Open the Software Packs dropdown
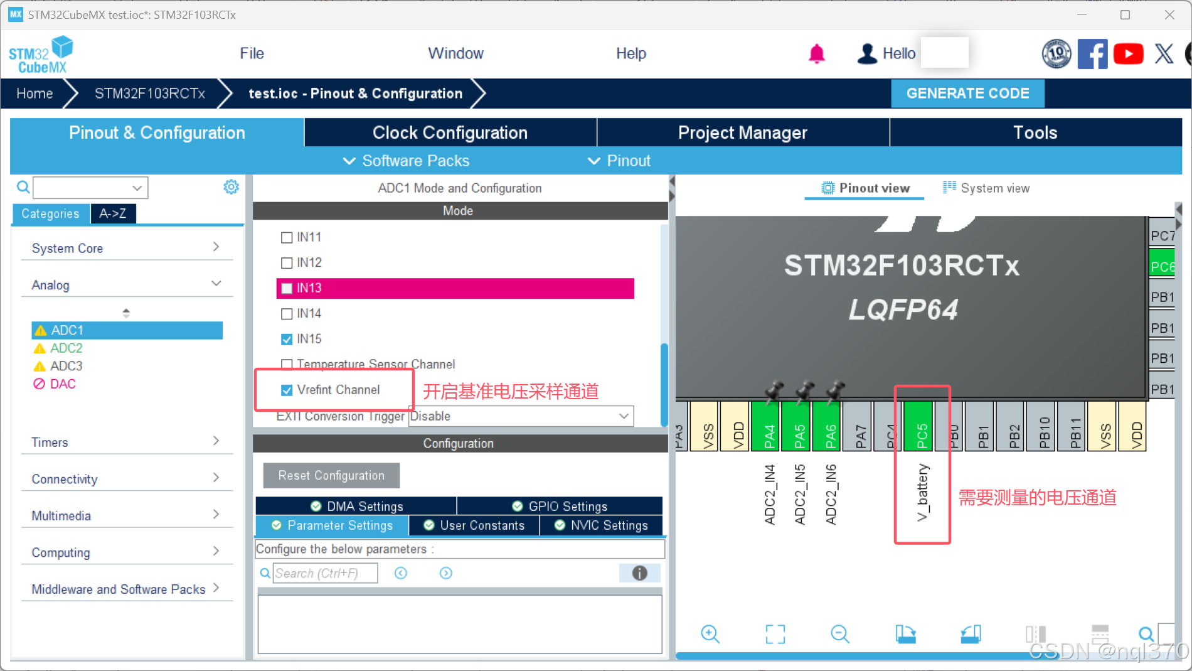The width and height of the screenshot is (1192, 671). [x=407, y=161]
